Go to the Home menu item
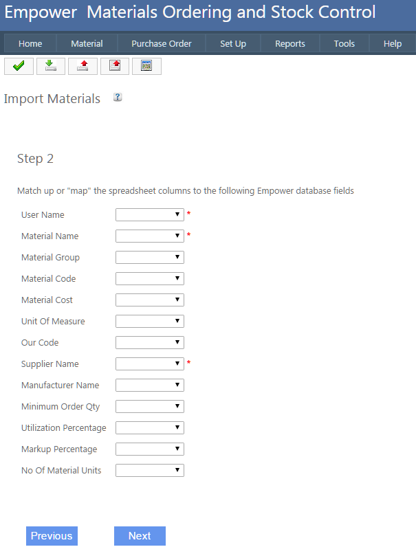This screenshot has height=558, width=416. point(30,43)
